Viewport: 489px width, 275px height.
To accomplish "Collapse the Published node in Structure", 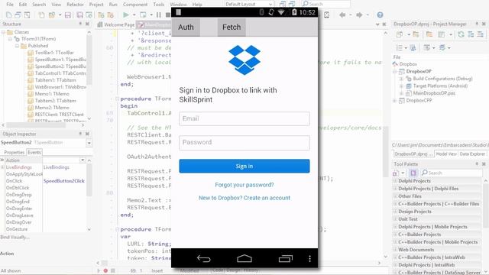I will tap(17, 46).
